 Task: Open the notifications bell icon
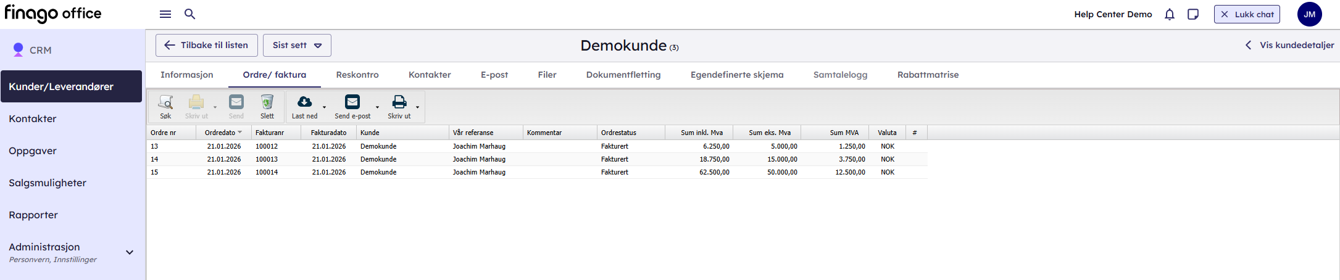[x=1169, y=14]
